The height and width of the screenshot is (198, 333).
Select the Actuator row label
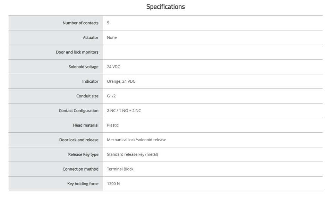coord(91,37)
